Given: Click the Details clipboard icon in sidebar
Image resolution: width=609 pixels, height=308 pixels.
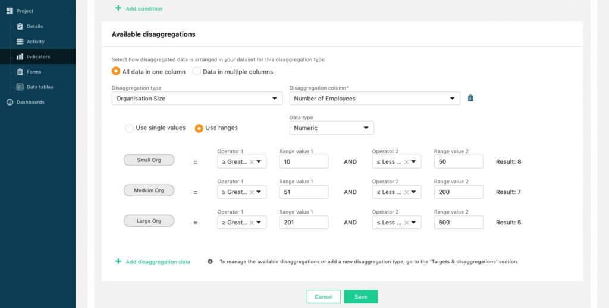Looking at the screenshot, I should [20, 26].
